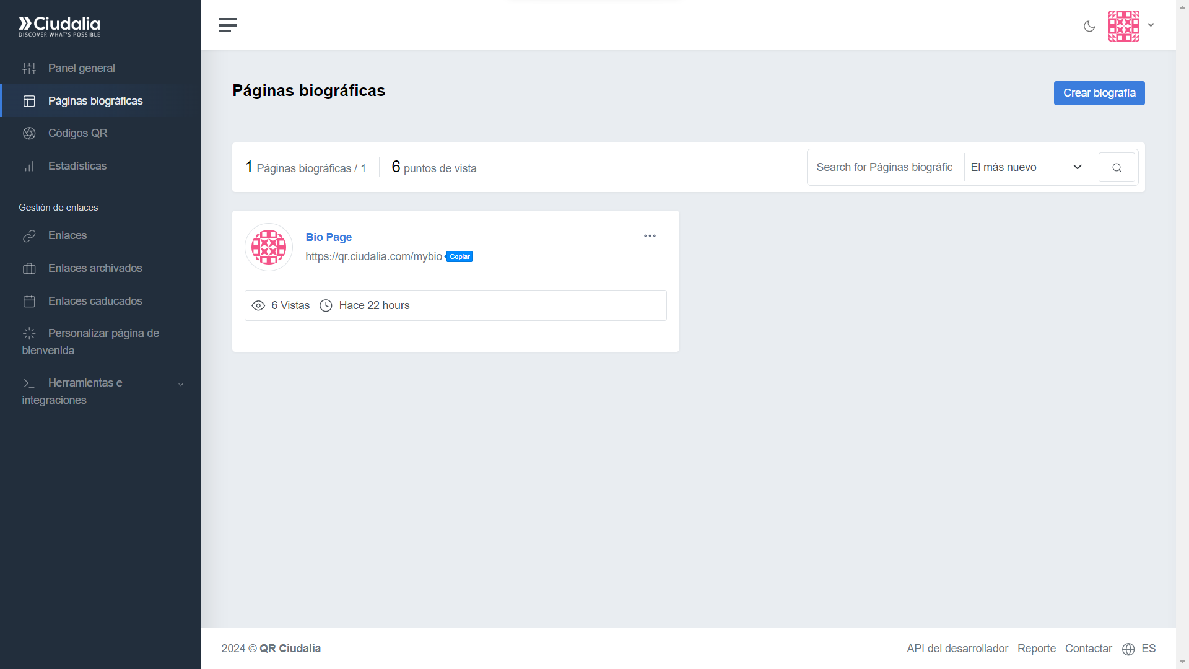Go to Códigos QR section
This screenshot has width=1189, height=669.
pos(77,133)
